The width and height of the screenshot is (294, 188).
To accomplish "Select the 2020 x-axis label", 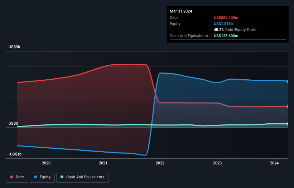I will pos(46,163).
